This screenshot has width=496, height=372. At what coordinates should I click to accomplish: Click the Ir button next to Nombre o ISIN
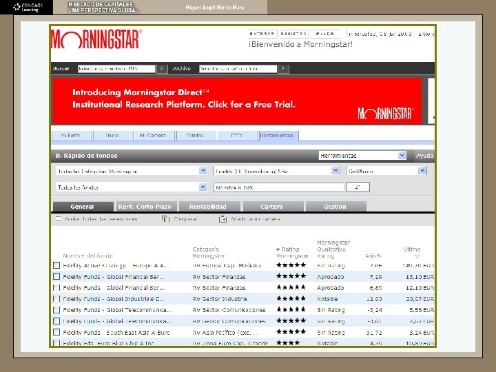358,187
